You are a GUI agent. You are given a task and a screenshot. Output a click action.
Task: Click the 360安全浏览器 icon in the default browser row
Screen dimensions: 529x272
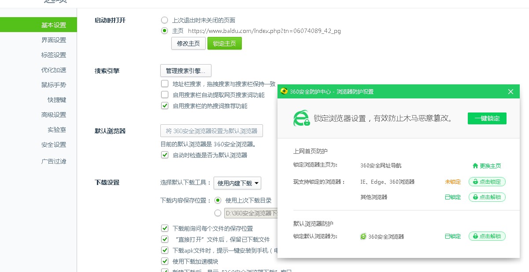363,236
